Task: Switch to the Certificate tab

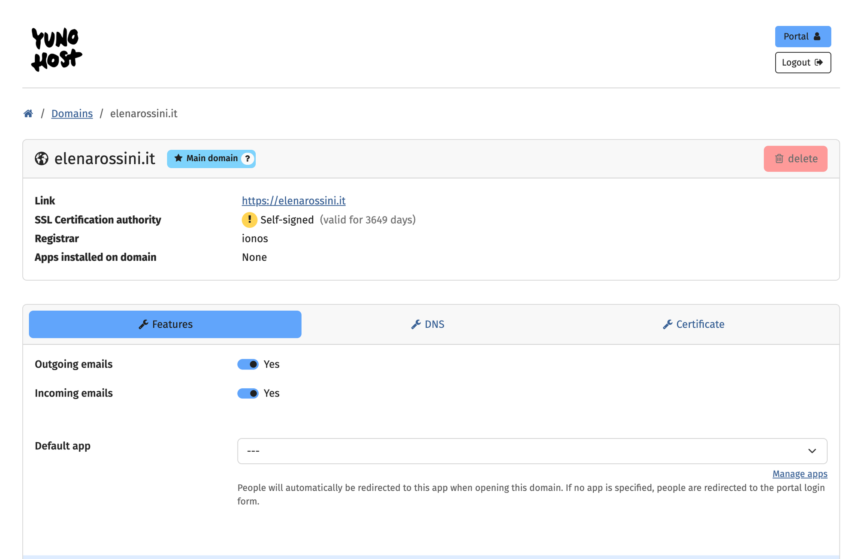Action: [693, 324]
